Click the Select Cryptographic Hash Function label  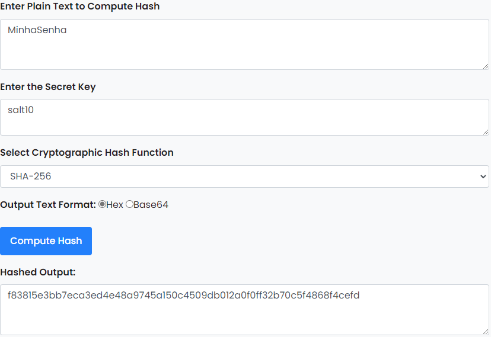pyautogui.click(x=87, y=153)
